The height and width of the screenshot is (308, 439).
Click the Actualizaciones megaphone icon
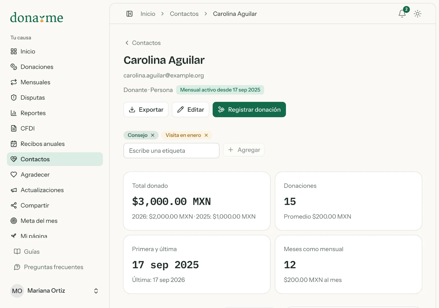[14, 190]
